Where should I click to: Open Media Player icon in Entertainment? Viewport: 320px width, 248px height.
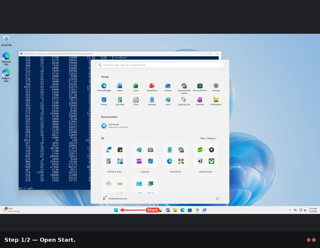click(x=211, y=150)
